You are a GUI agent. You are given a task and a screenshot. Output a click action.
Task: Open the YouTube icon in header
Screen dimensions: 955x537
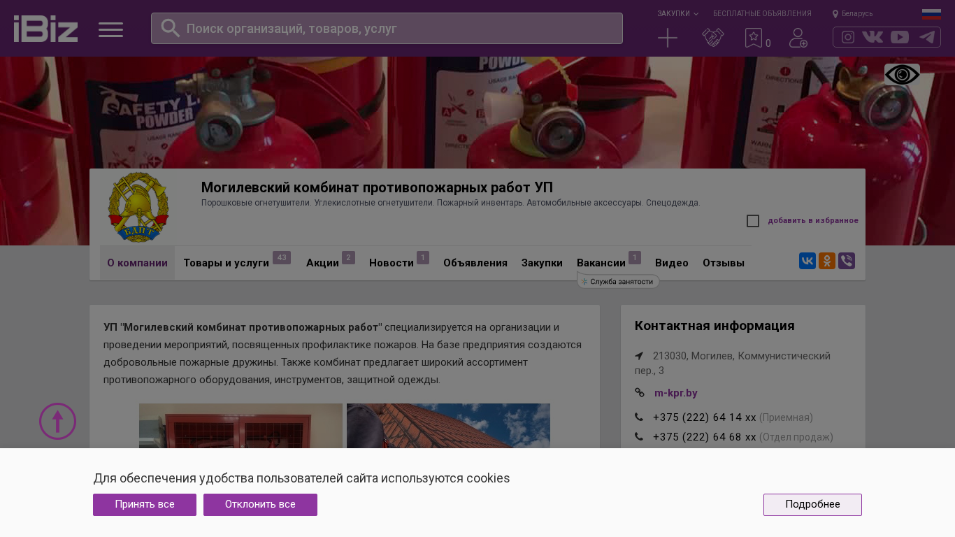[900, 37]
